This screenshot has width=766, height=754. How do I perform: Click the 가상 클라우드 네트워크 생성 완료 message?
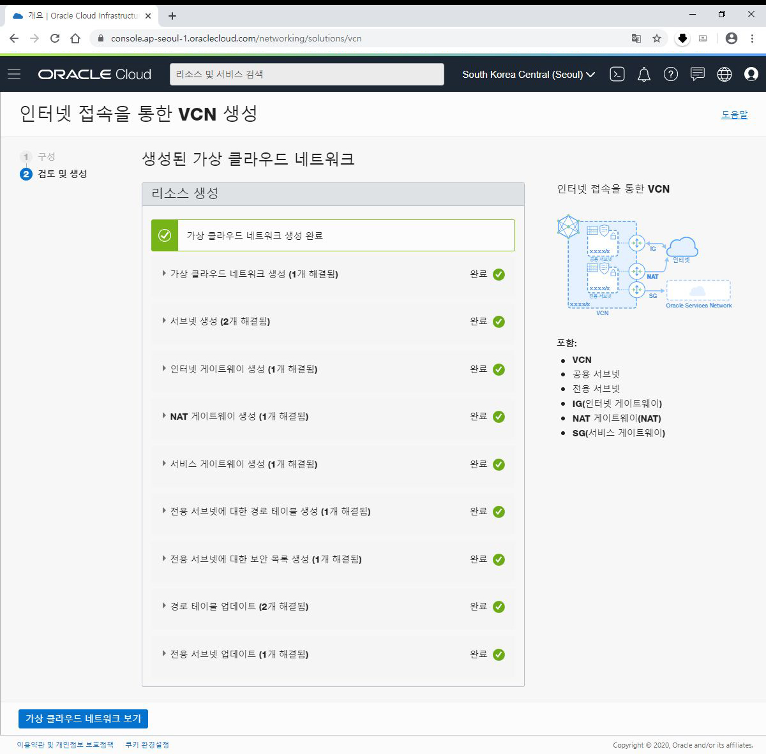(255, 235)
